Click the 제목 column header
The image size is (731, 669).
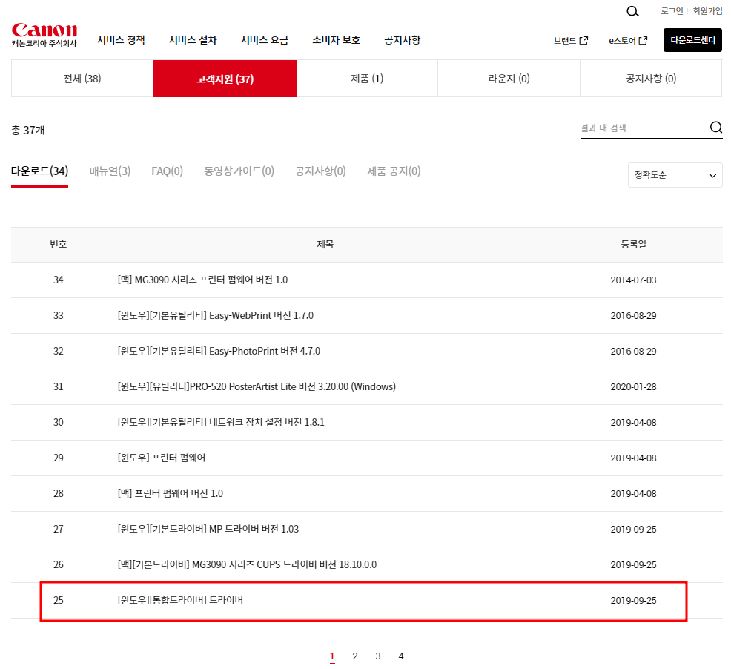[325, 244]
